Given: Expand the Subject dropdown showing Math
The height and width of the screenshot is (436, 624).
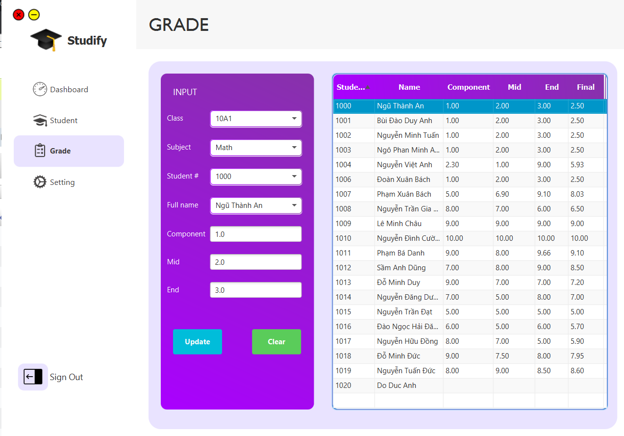Looking at the screenshot, I should [x=256, y=148].
